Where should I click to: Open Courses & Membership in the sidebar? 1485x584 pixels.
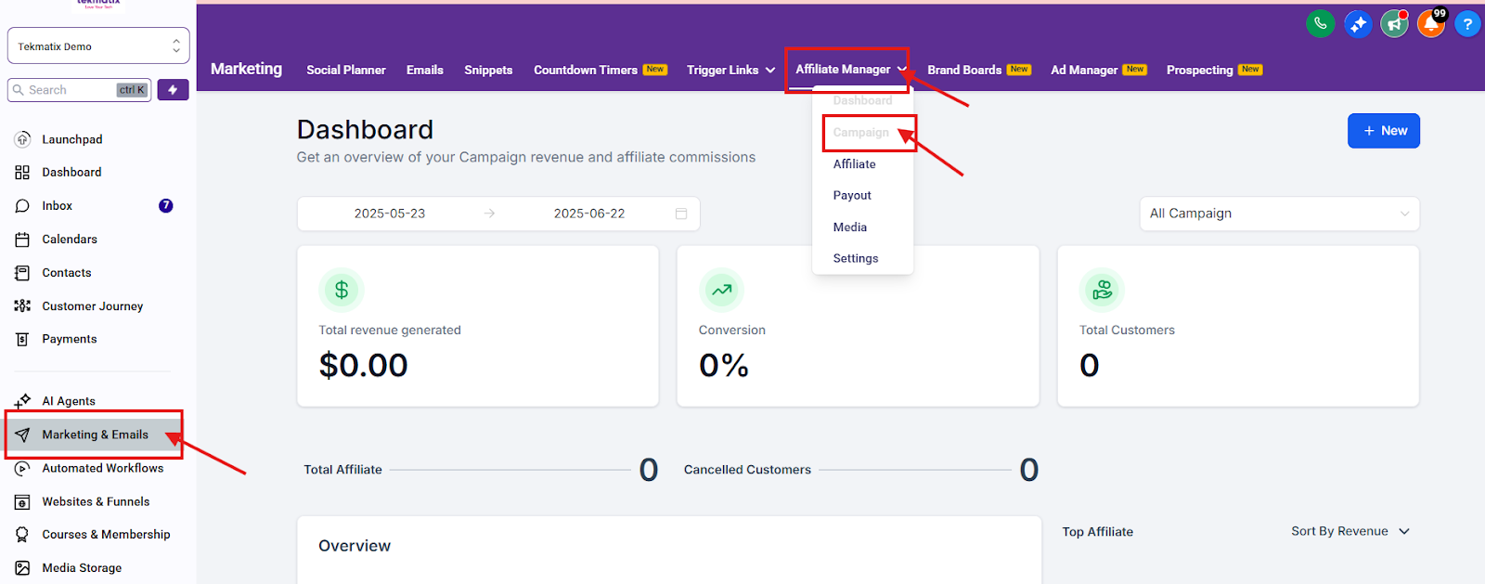(x=106, y=535)
